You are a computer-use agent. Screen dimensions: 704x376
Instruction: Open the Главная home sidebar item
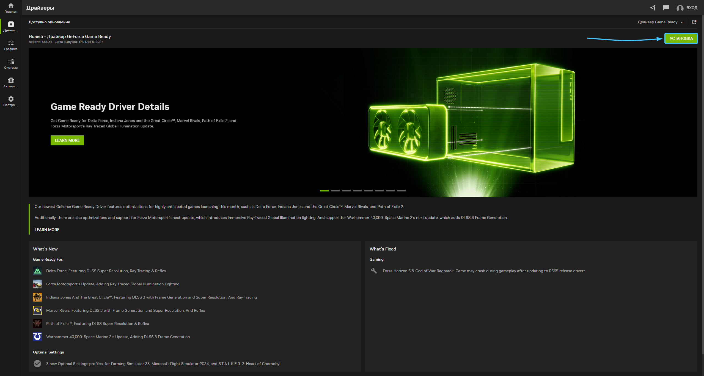(x=11, y=8)
